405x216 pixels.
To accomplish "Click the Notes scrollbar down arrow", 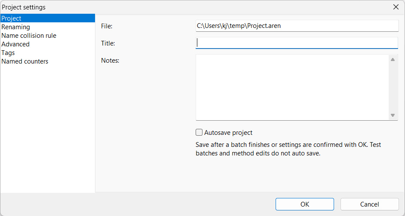I will [x=393, y=116].
